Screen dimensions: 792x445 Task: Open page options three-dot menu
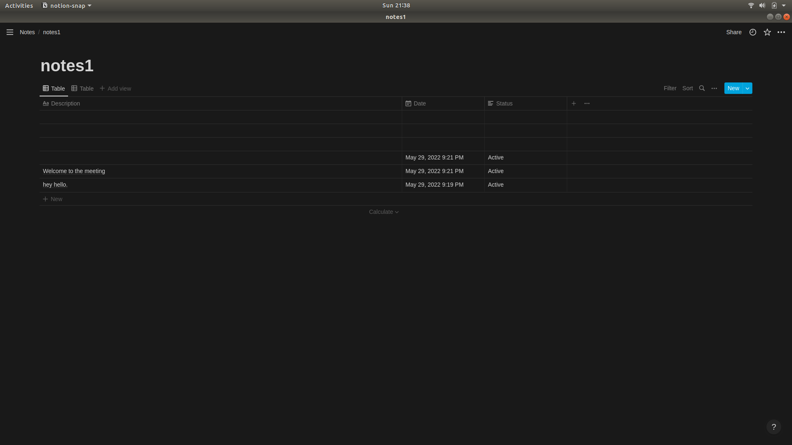click(781, 32)
